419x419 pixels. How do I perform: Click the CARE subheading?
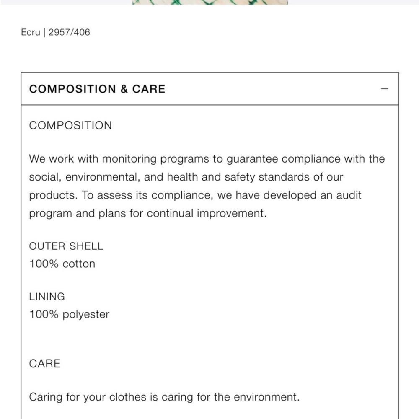pos(45,363)
